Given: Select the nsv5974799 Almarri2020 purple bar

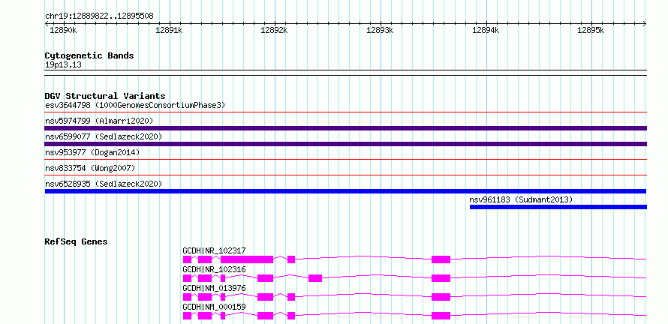Looking at the screenshot, I should pos(346,128).
